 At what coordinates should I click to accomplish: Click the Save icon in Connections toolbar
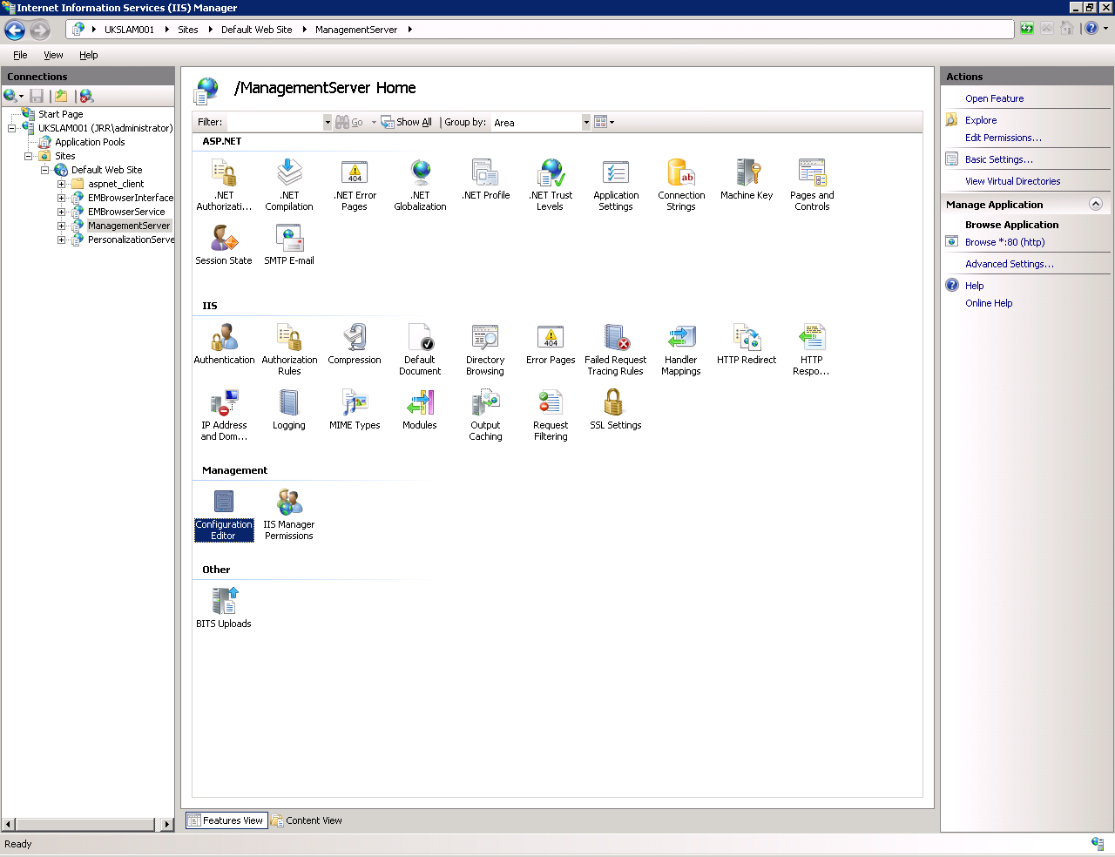click(x=37, y=96)
